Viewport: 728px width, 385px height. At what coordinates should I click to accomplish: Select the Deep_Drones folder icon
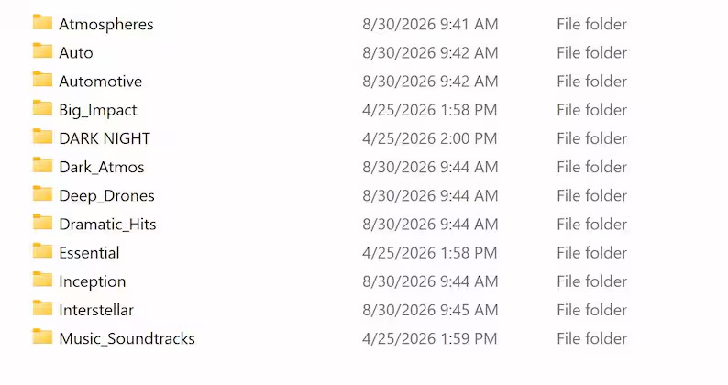point(42,193)
